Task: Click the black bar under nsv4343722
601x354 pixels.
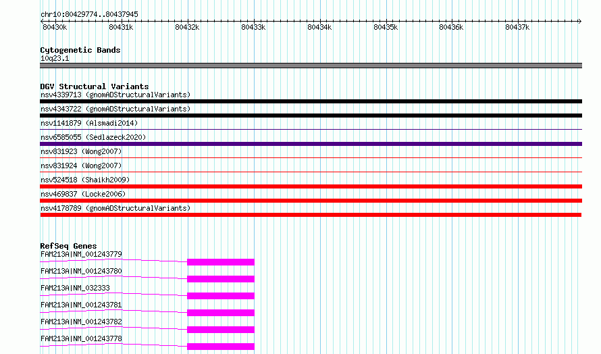Action: point(311,116)
